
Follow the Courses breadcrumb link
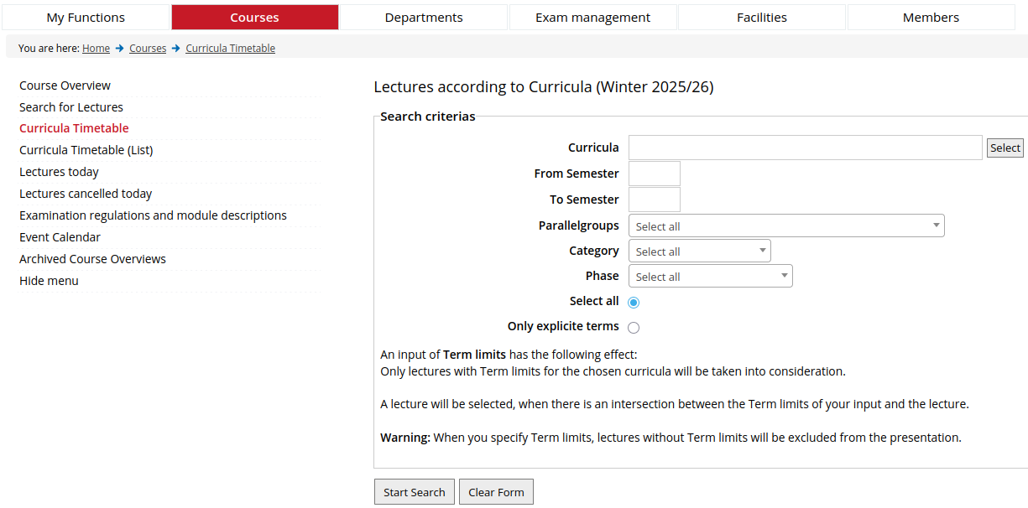click(148, 48)
